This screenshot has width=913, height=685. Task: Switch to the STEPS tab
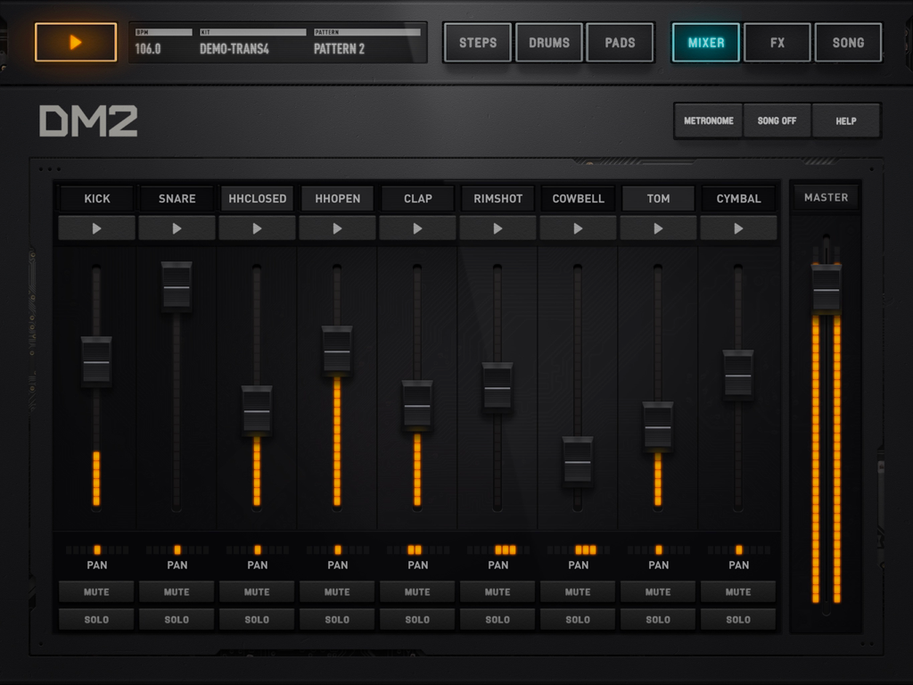477,42
